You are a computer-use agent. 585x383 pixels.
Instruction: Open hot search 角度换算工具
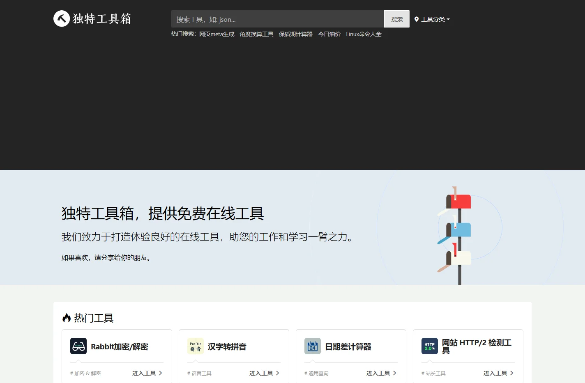[x=257, y=34]
